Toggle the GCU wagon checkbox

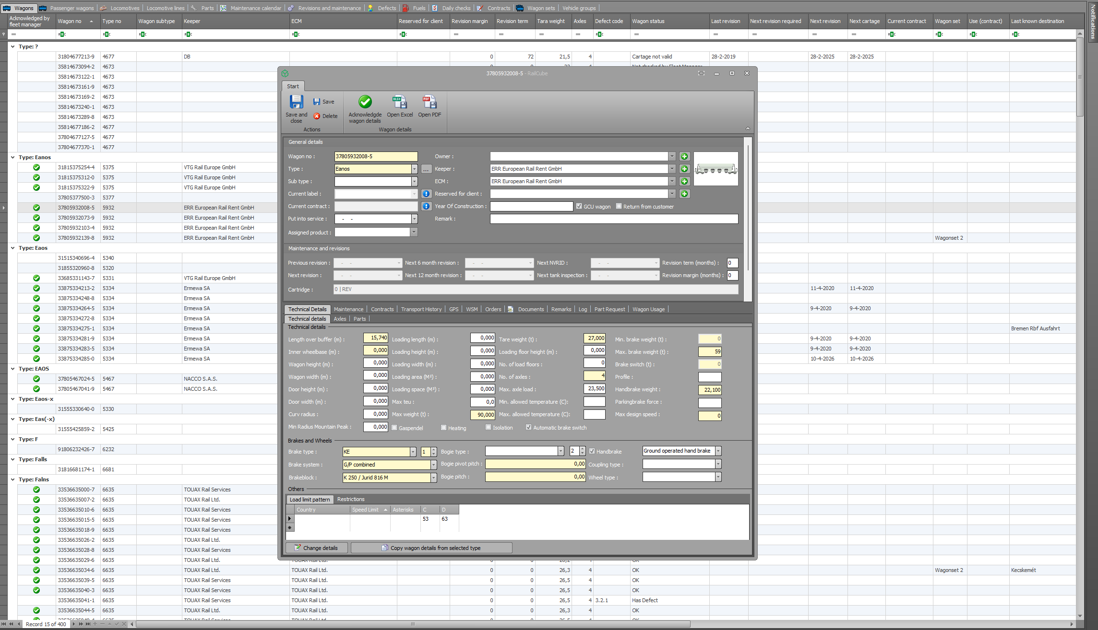tap(579, 206)
